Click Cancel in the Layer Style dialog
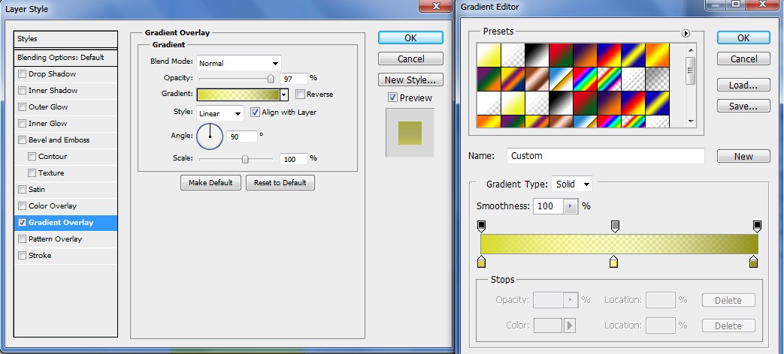 (x=410, y=58)
